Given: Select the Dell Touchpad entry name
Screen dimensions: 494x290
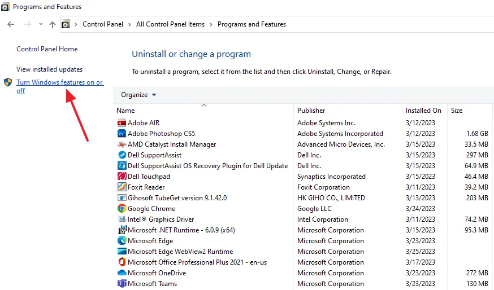Looking at the screenshot, I should [149, 177].
